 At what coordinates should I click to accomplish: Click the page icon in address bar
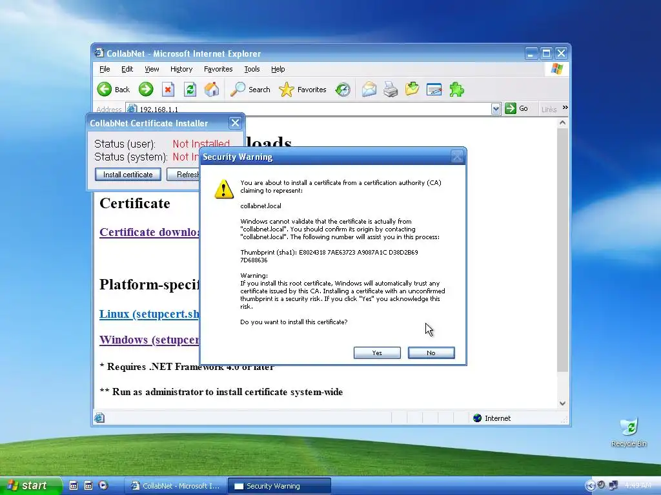pos(132,108)
